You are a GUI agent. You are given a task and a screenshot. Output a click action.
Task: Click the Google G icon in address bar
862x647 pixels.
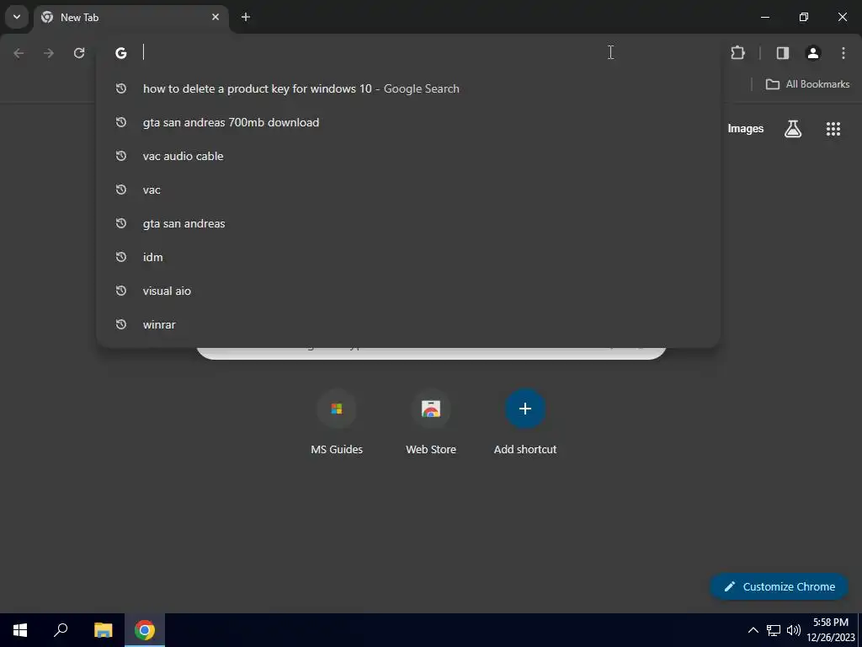point(121,53)
